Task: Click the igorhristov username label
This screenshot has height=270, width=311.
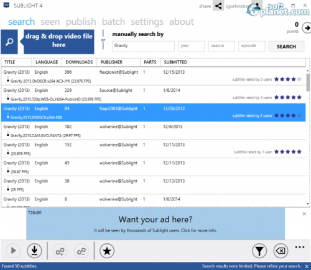Action: 238,6
